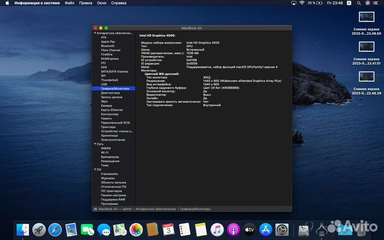Image resolution: width=384 pixels, height=240 pixels.
Task: Open the Mail stamp icon in Dock
Action: [x=71, y=230]
